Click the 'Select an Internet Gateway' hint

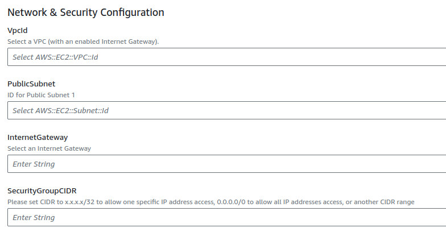coord(49,148)
